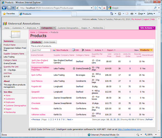Click arrow icon next to Leka Trading
This screenshot has height=138, width=162.
click(x=74, y=68)
